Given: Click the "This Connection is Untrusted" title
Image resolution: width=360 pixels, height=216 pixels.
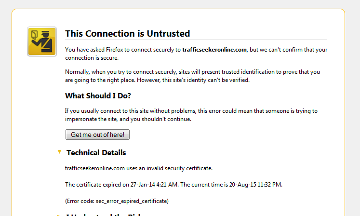Looking at the screenshot, I should (x=127, y=34).
